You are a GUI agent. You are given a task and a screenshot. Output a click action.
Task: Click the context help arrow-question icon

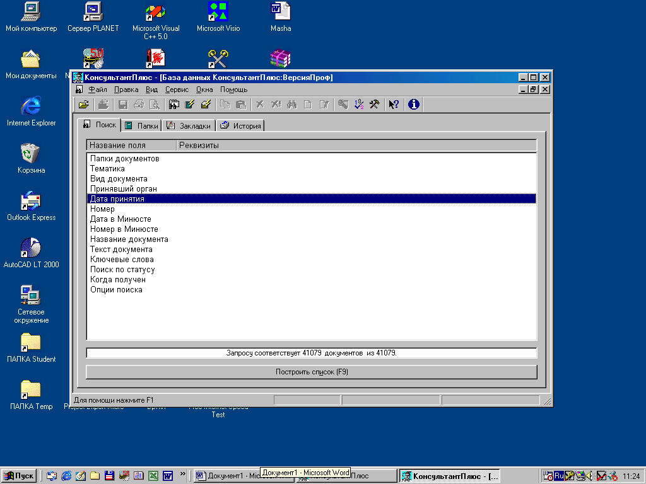(394, 105)
